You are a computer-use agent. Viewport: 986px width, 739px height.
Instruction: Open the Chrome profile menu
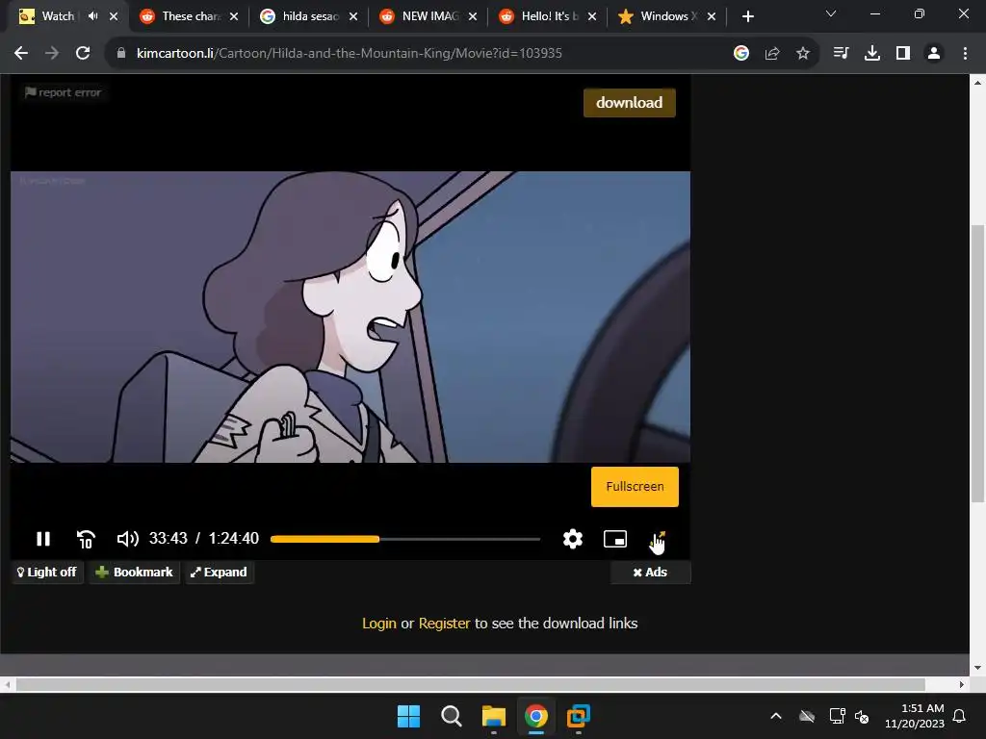(934, 54)
